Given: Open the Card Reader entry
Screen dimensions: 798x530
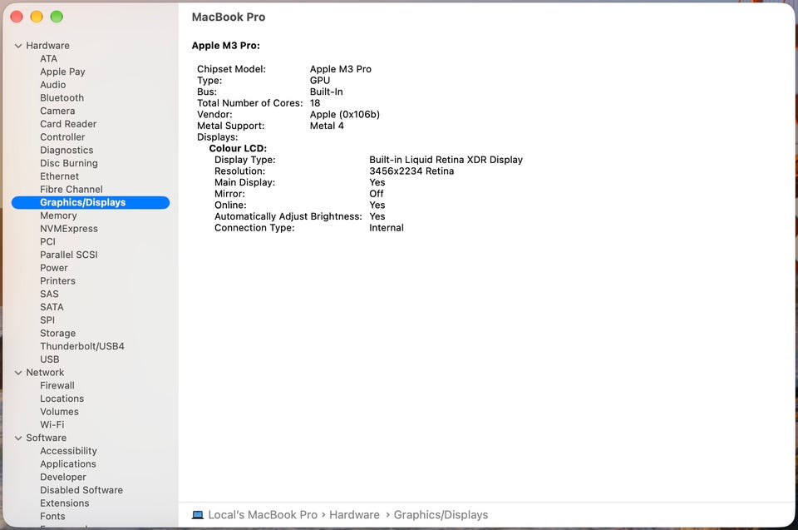Looking at the screenshot, I should 68,124.
